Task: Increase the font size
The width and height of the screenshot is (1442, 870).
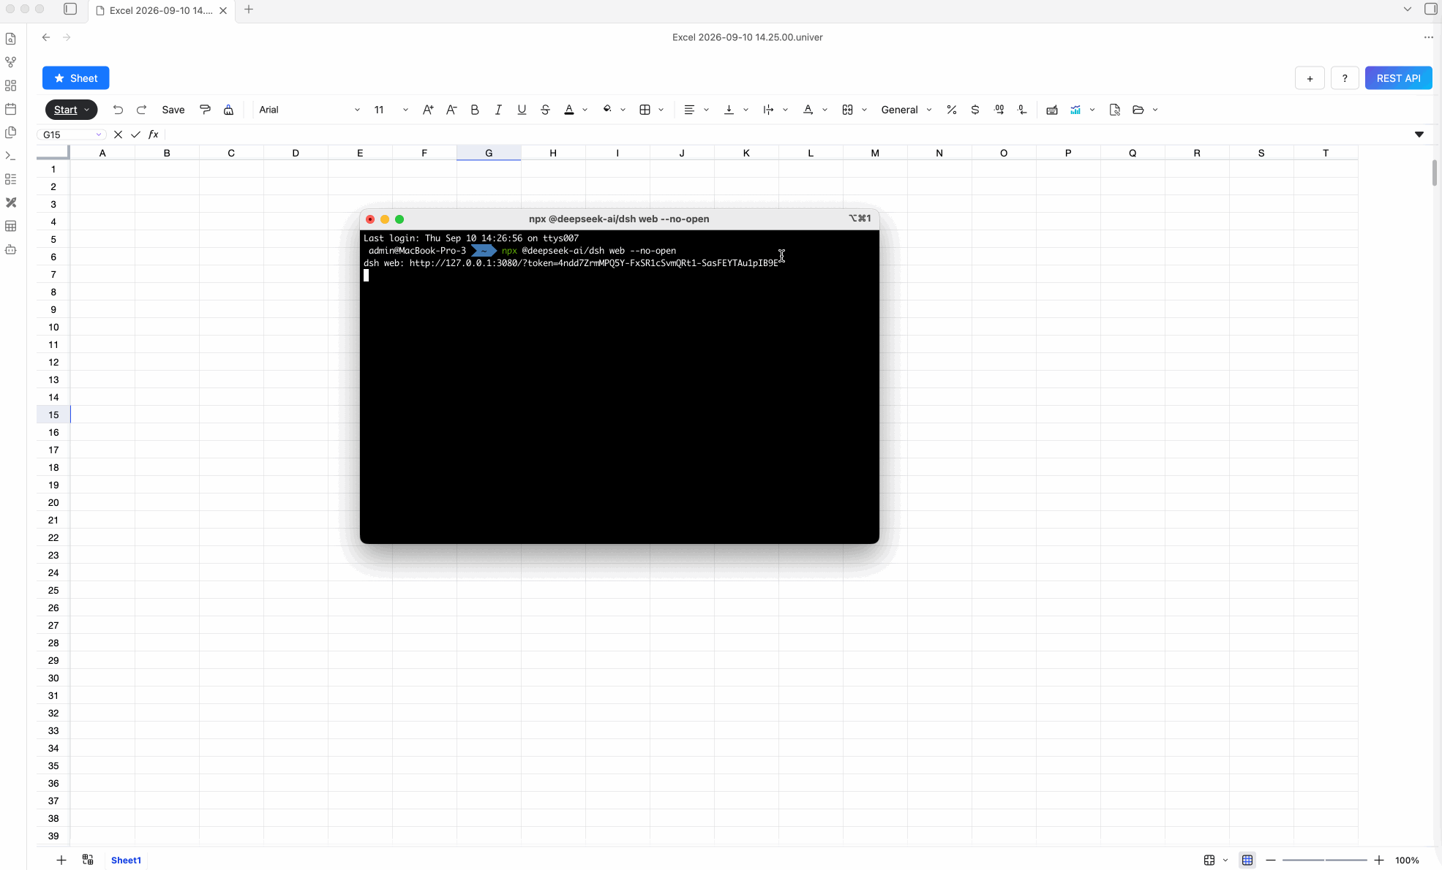Action: pos(428,110)
